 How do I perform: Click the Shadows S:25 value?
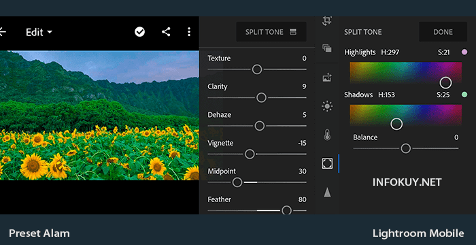point(443,95)
